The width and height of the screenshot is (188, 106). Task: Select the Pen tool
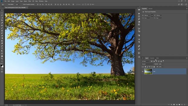click(2, 46)
